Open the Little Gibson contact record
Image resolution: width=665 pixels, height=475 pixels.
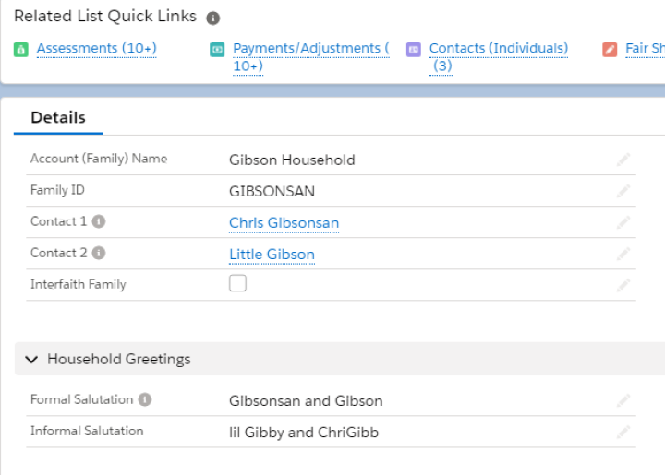click(x=272, y=255)
